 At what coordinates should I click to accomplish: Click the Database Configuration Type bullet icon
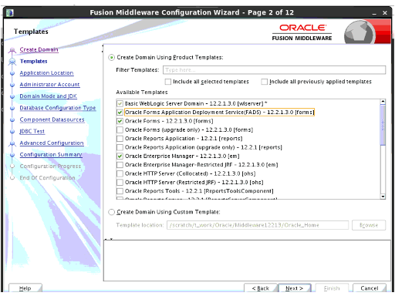point(12,108)
